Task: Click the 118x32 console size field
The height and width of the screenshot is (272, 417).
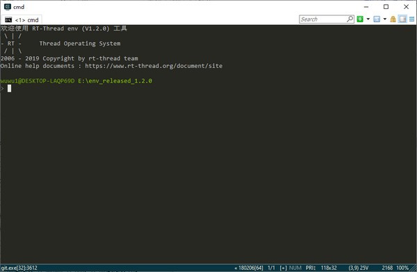Action: point(329,268)
